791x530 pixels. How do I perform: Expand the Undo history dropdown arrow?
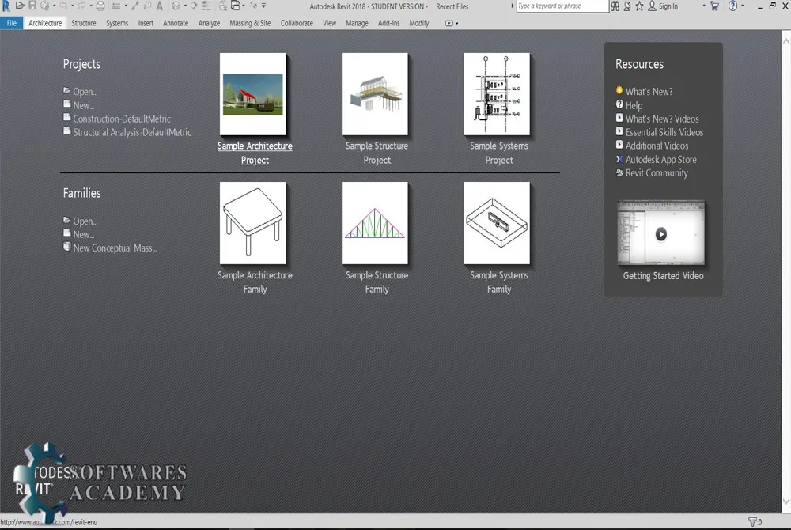[x=72, y=6]
